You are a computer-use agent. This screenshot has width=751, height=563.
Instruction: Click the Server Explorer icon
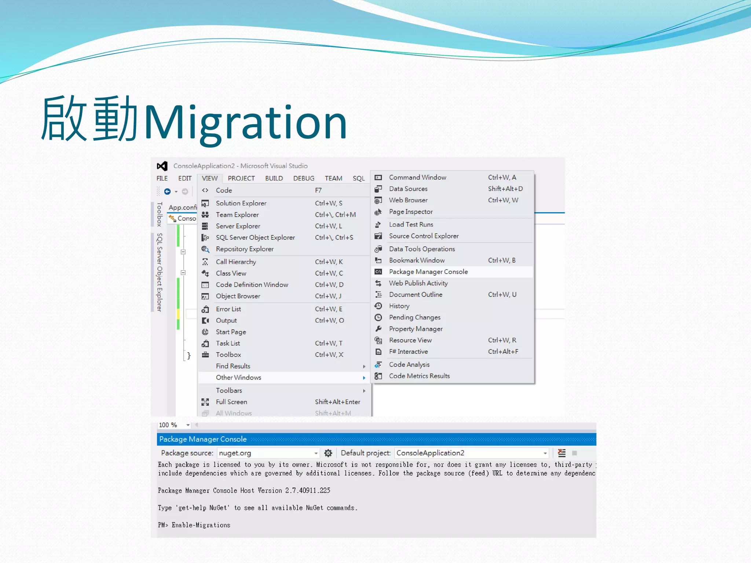205,226
